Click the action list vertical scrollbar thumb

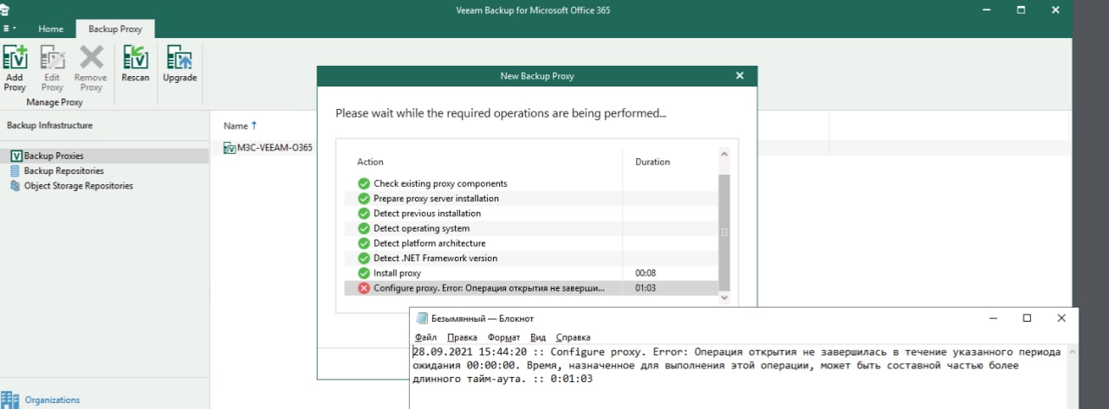click(x=724, y=232)
